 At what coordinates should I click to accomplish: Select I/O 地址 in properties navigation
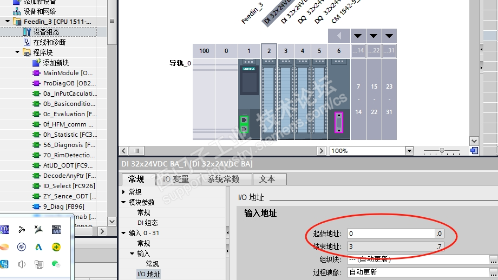149,274
